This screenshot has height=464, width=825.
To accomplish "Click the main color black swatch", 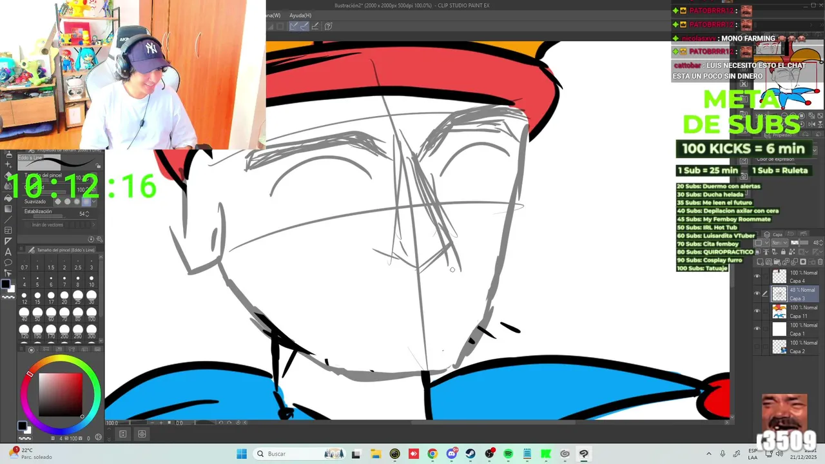I will (5, 284).
